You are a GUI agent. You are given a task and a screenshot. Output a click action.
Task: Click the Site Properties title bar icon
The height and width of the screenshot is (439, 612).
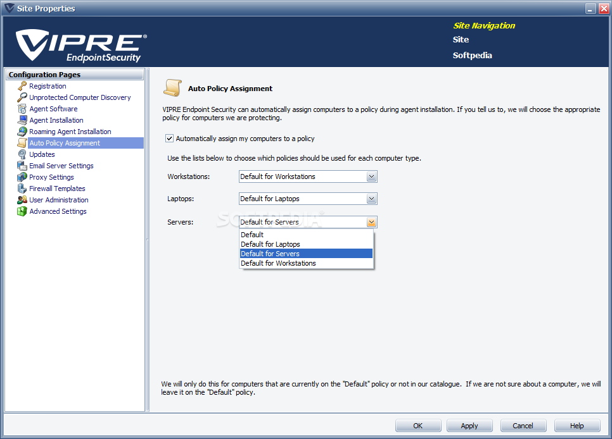click(x=9, y=8)
